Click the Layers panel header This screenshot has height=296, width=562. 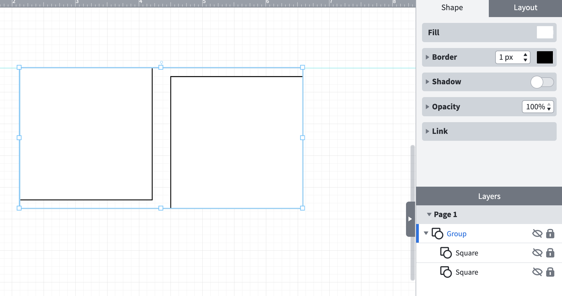[489, 196]
